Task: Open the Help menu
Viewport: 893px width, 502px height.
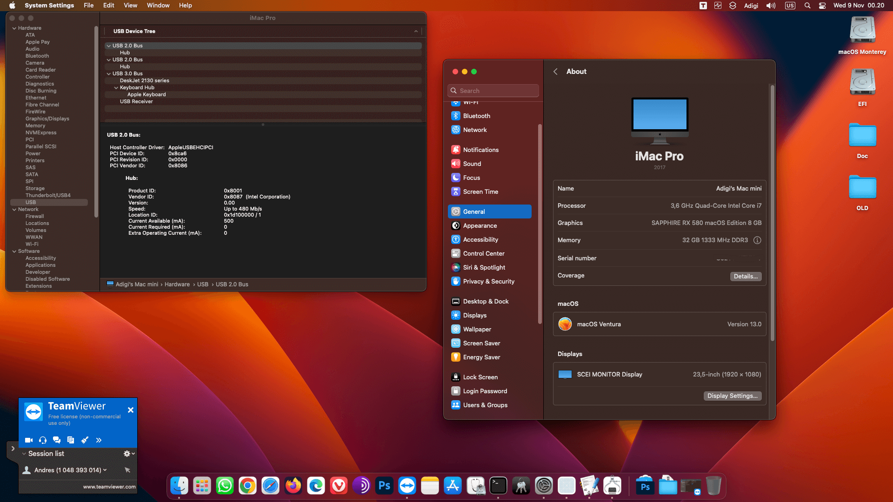Action: (x=186, y=6)
